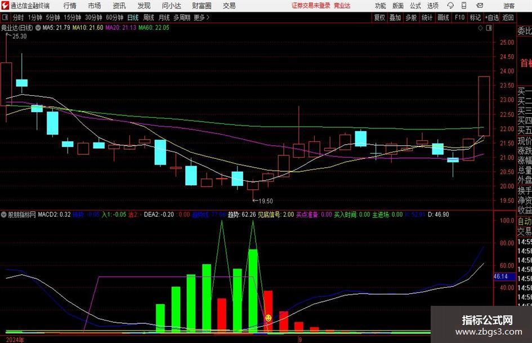Screen dimensions: 532x343
Task: Open the 发现 menu
Action: [144, 6]
